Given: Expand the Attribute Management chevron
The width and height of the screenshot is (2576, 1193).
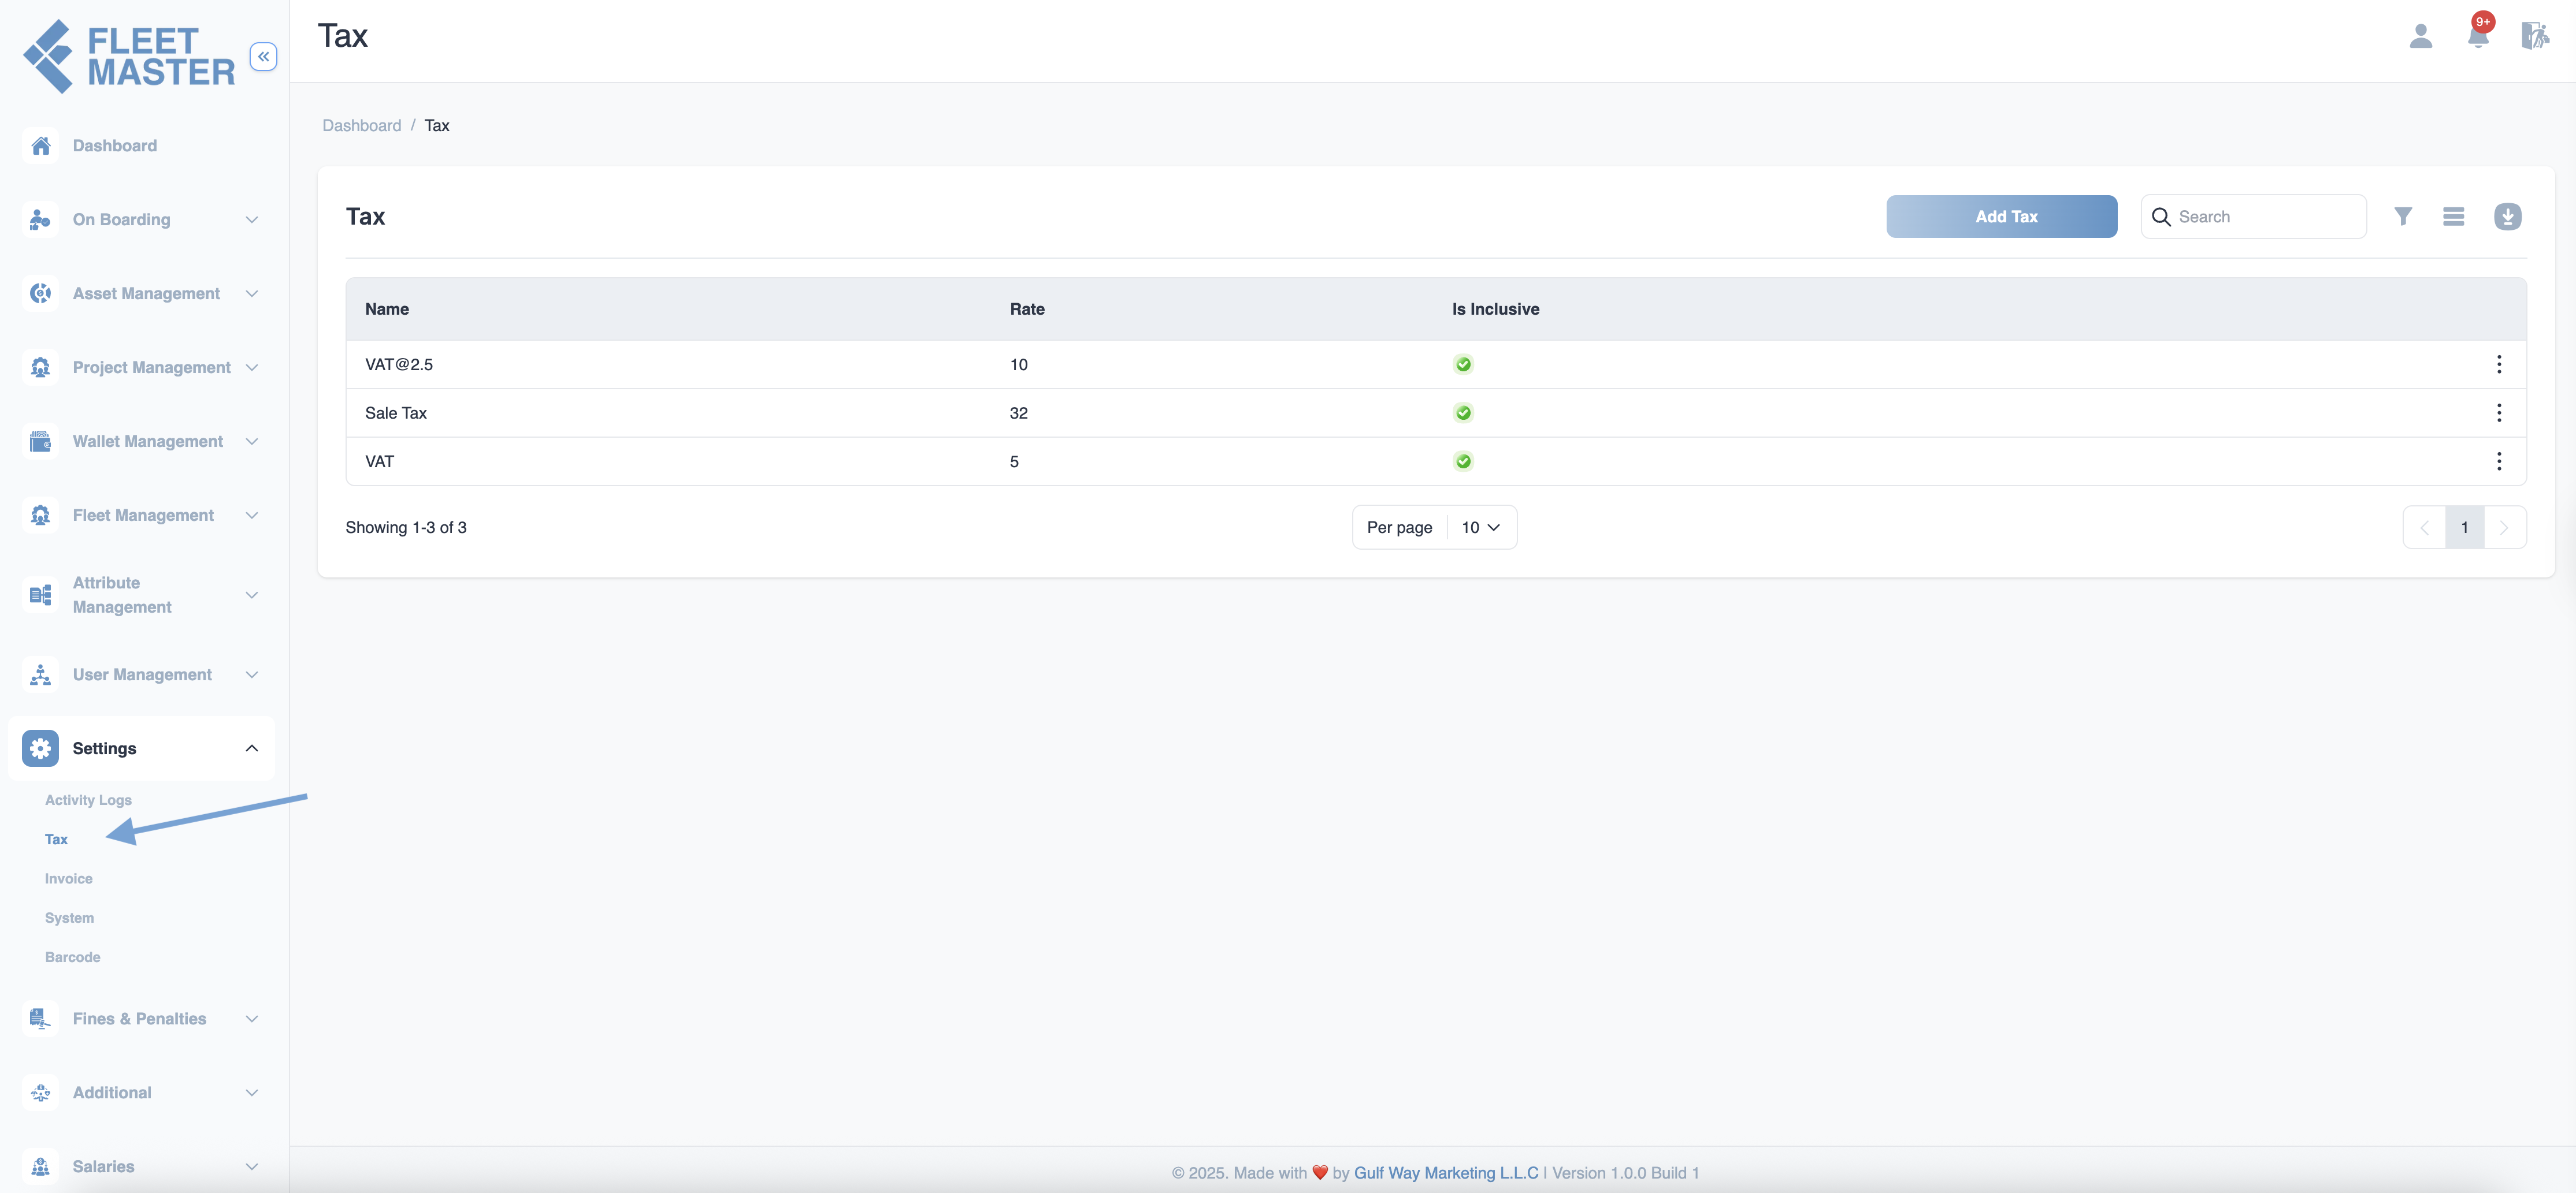Looking at the screenshot, I should (x=252, y=595).
